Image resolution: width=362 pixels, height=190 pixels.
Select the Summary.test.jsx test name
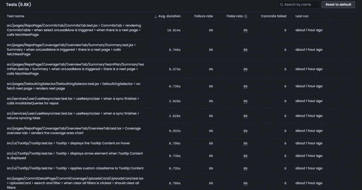click(x=71, y=50)
